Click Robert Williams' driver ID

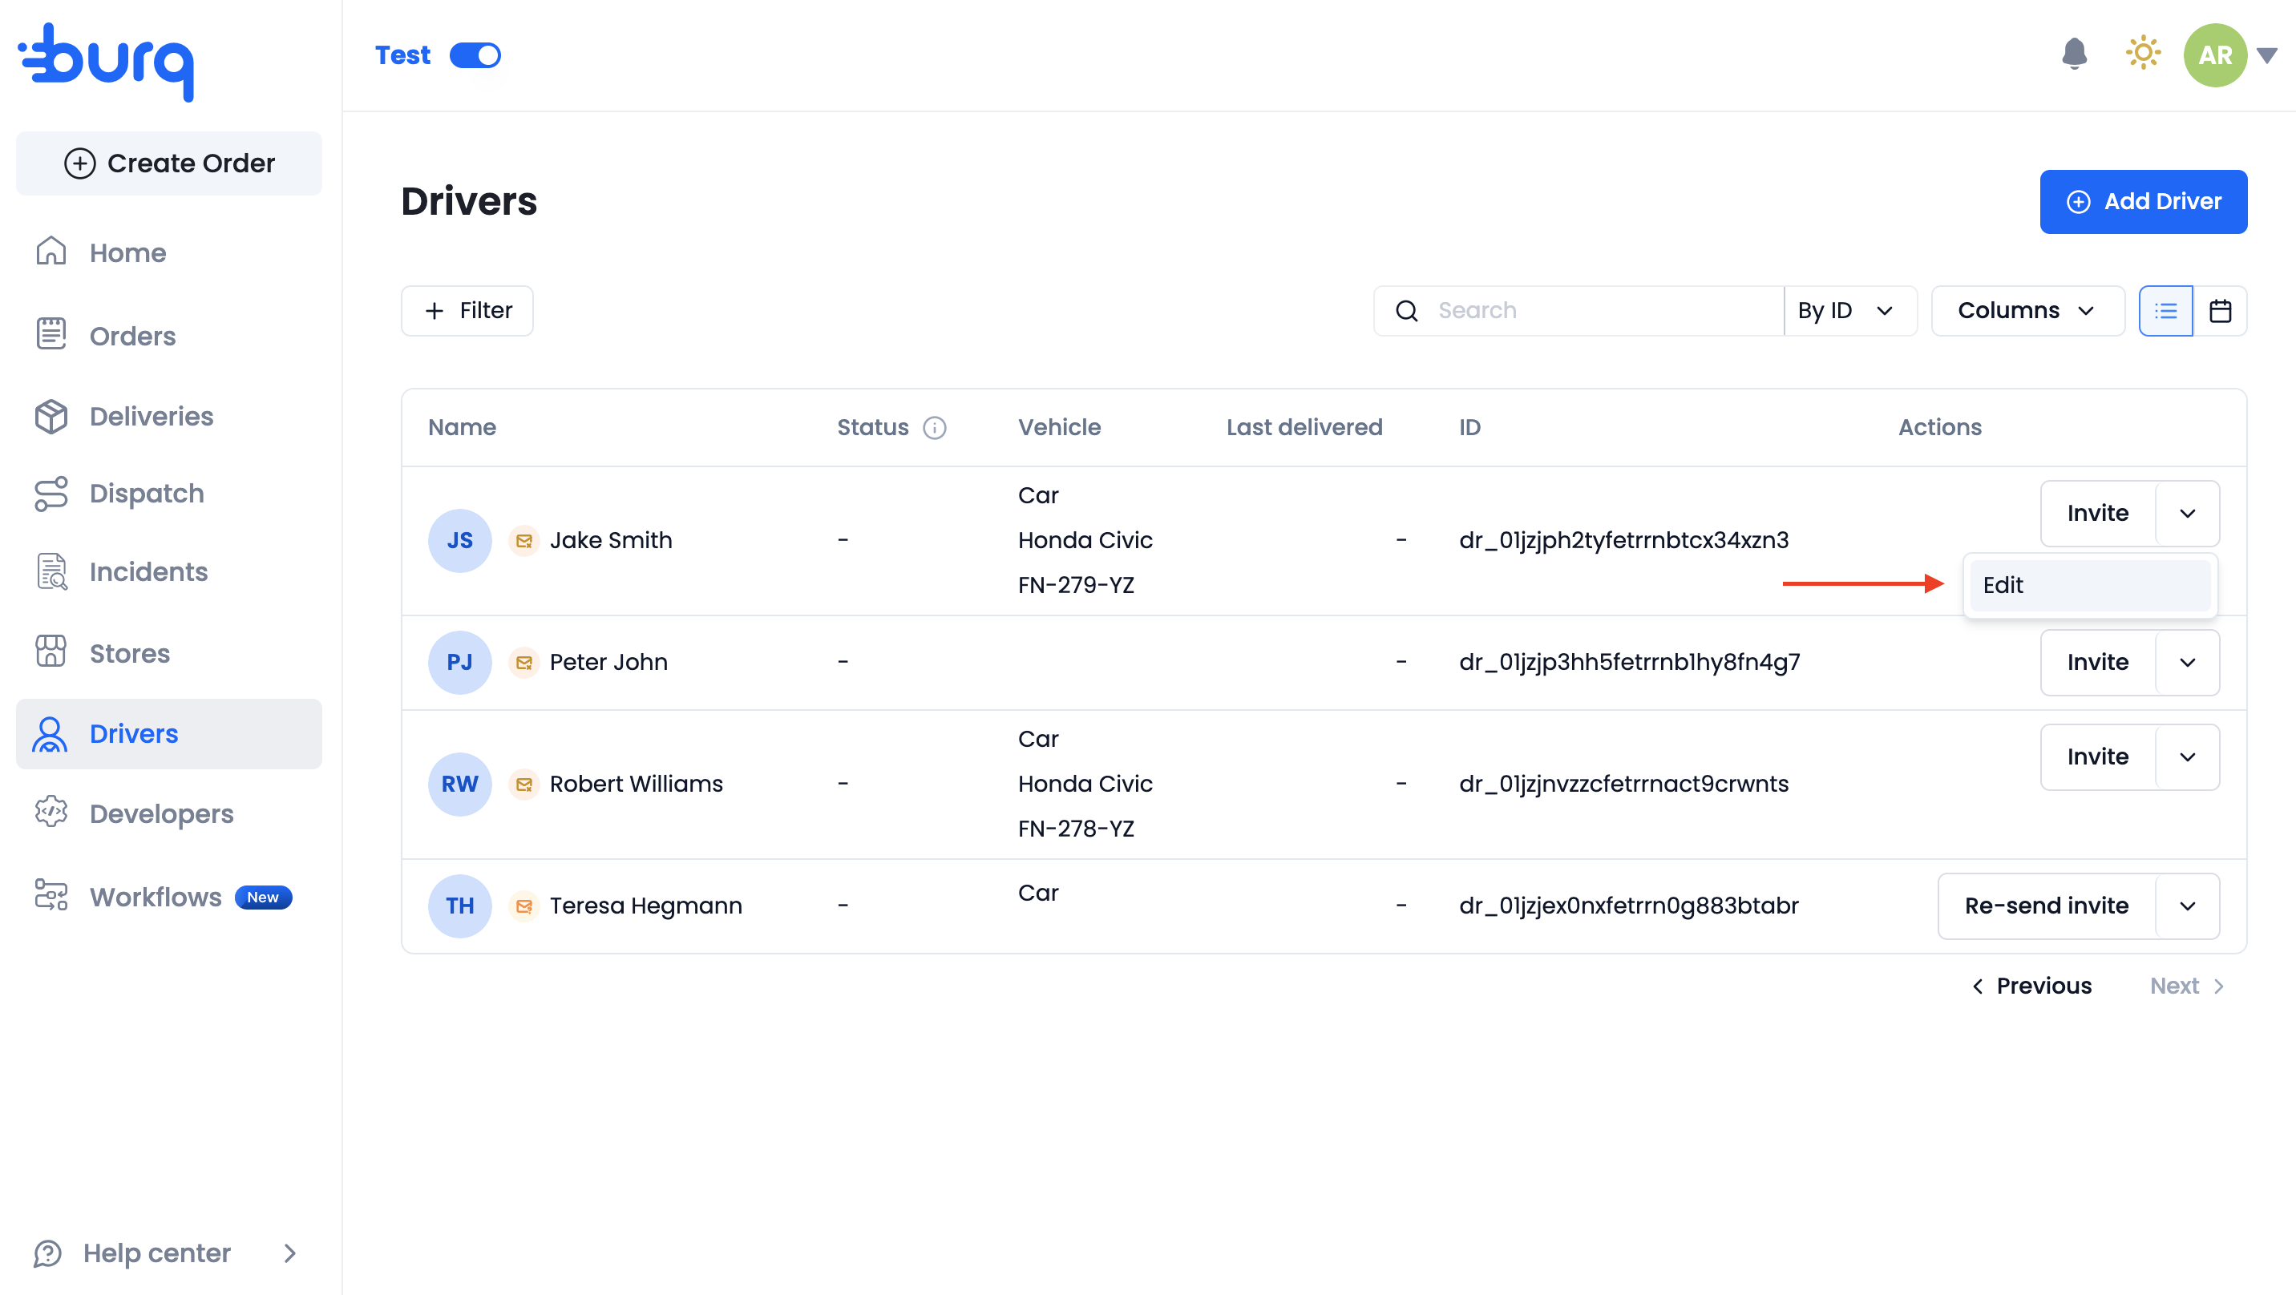[1624, 784]
